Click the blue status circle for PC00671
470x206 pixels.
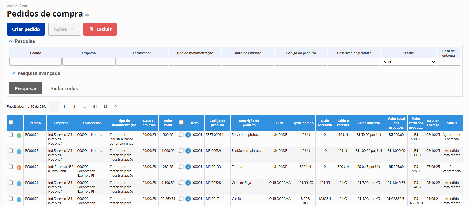[19, 184]
